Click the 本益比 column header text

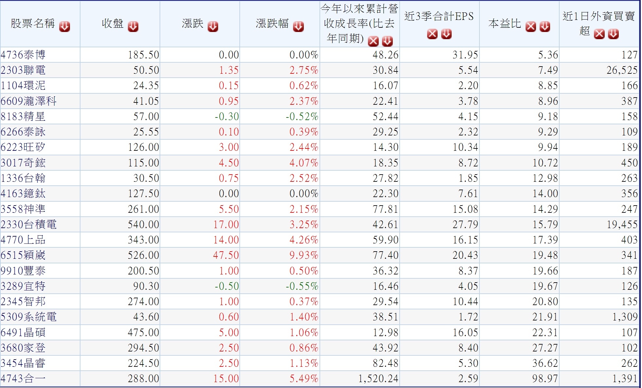click(x=504, y=23)
